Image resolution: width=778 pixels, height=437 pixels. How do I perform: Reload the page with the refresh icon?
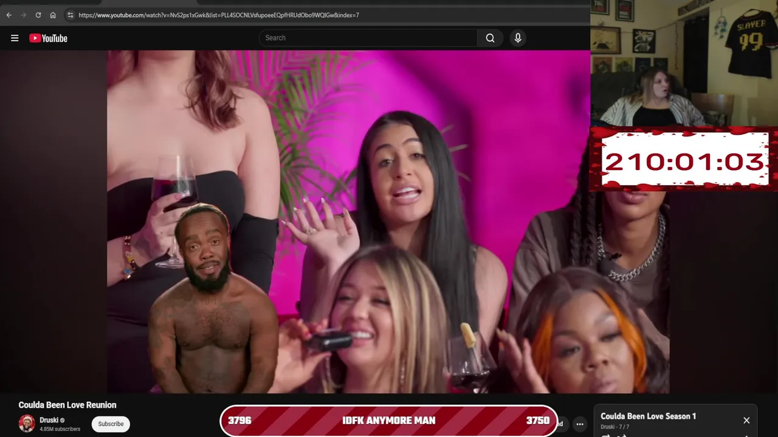click(38, 15)
